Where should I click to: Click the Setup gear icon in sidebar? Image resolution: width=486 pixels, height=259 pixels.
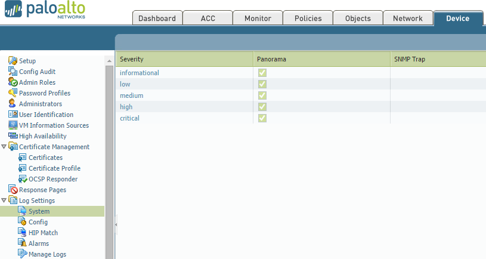coord(13,61)
